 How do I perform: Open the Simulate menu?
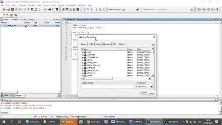(x=32, y=6)
